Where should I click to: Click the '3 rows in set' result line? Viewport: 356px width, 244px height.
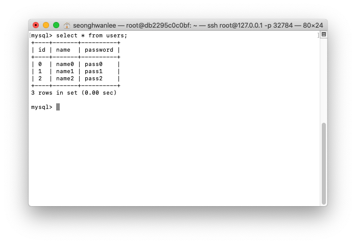click(x=74, y=93)
